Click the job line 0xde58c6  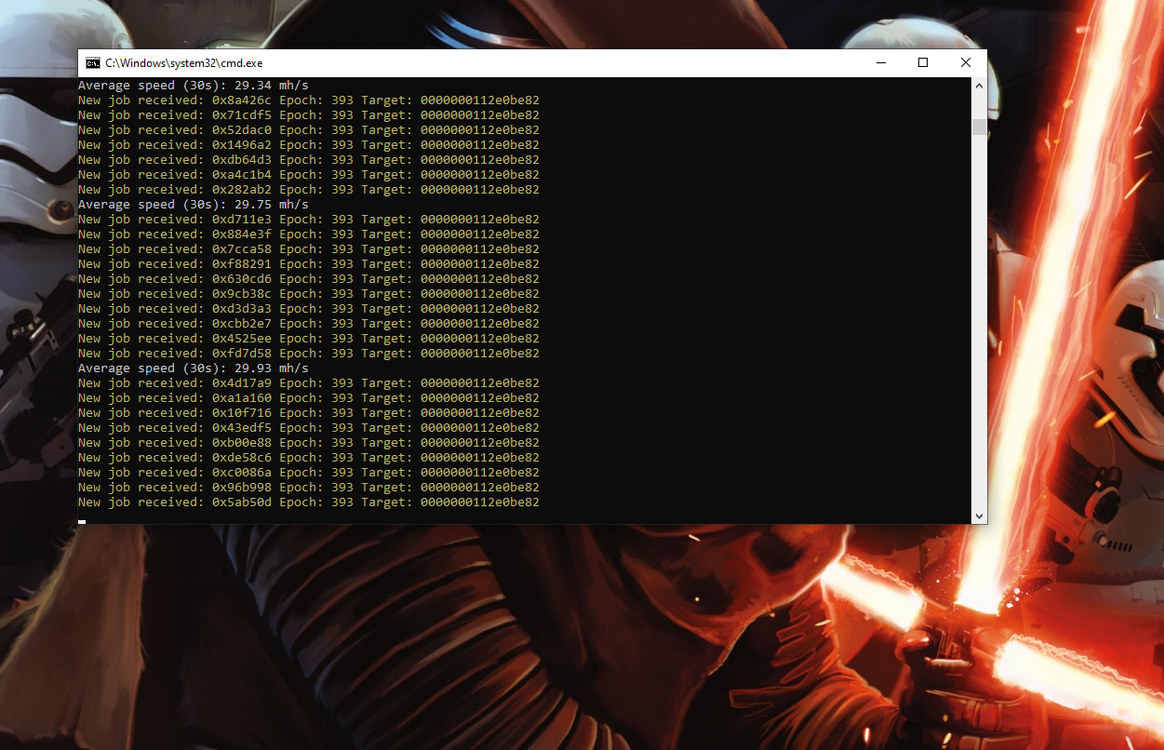click(x=309, y=458)
